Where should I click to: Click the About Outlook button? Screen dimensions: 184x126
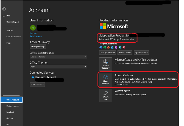pyautogui.click(x=106, y=80)
